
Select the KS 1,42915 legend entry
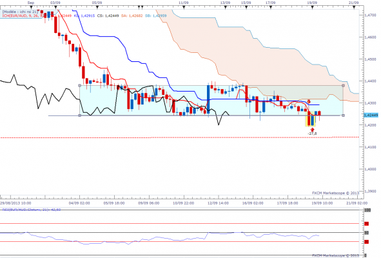[x=84, y=15]
